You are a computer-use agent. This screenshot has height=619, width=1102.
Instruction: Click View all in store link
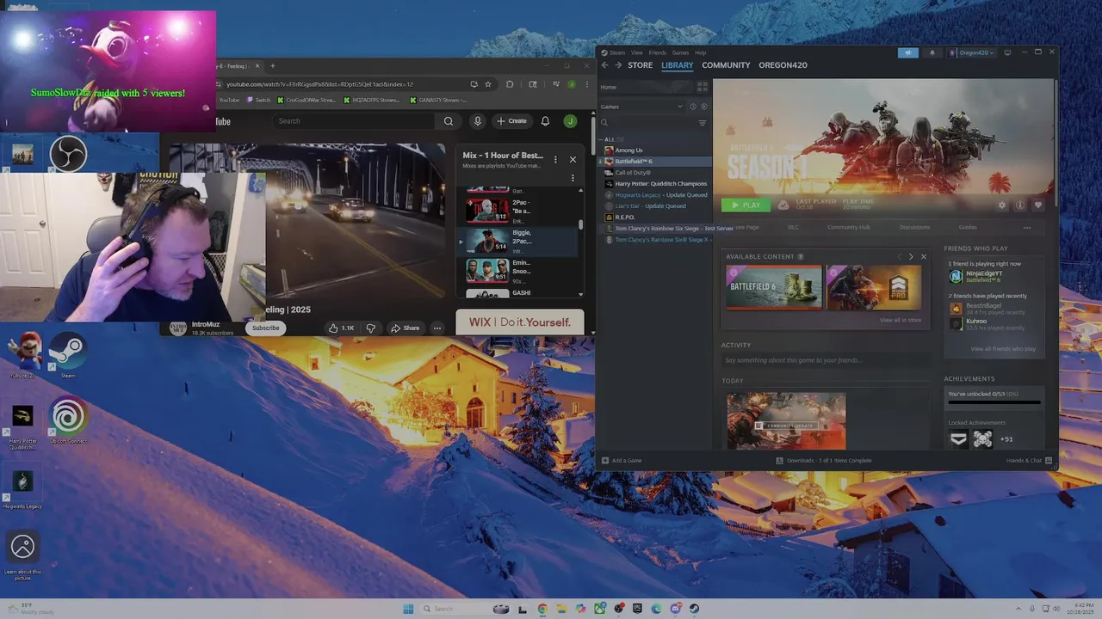901,320
